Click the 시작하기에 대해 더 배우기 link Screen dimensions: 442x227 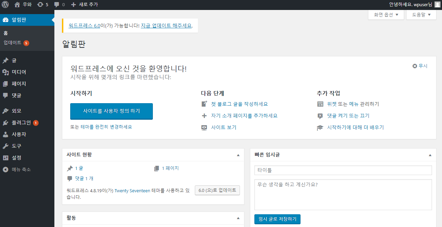coord(355,128)
